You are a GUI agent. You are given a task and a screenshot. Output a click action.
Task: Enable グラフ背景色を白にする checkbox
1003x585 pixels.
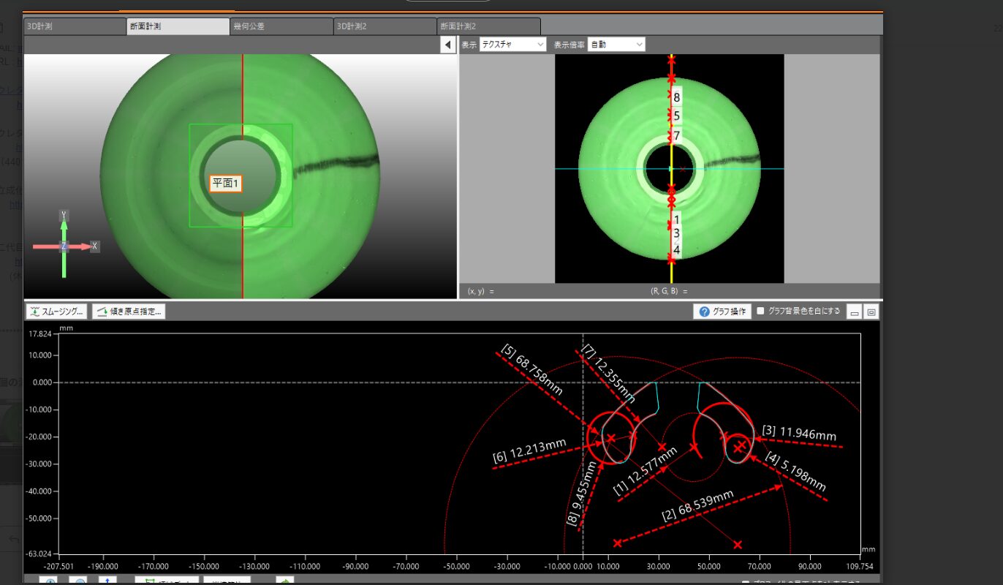tap(760, 311)
